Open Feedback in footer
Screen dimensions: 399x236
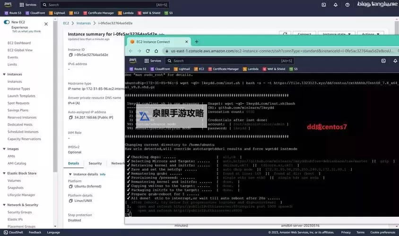point(35,232)
